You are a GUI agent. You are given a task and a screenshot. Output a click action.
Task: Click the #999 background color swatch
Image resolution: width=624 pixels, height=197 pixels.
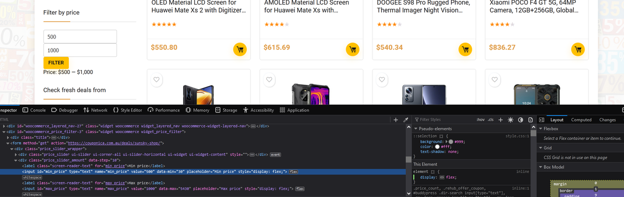(451, 142)
